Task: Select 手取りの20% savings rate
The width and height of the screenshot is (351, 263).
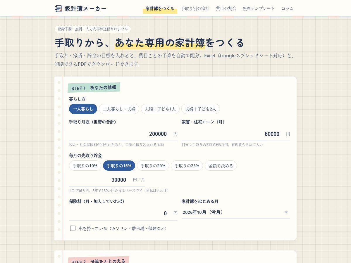Action: tap(153, 166)
